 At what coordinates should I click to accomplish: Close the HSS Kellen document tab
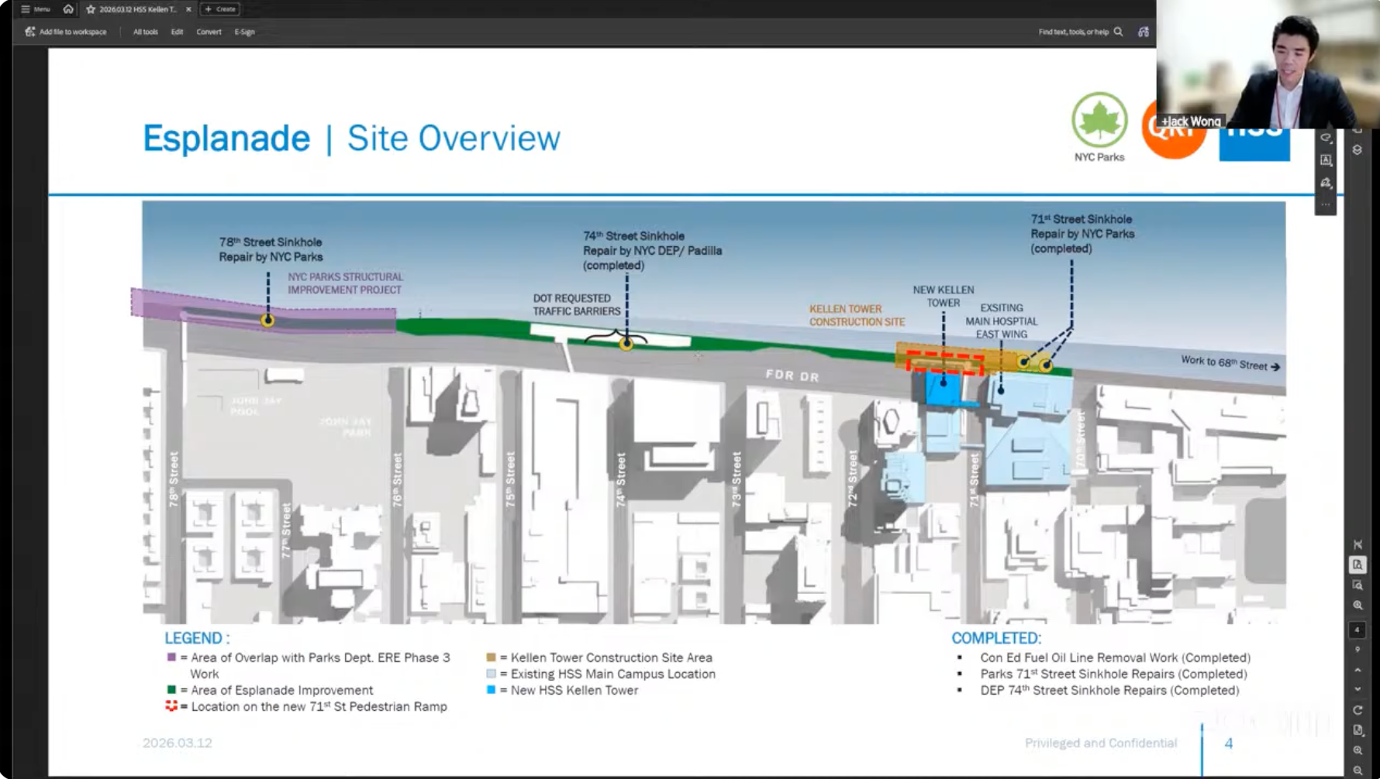pos(188,9)
